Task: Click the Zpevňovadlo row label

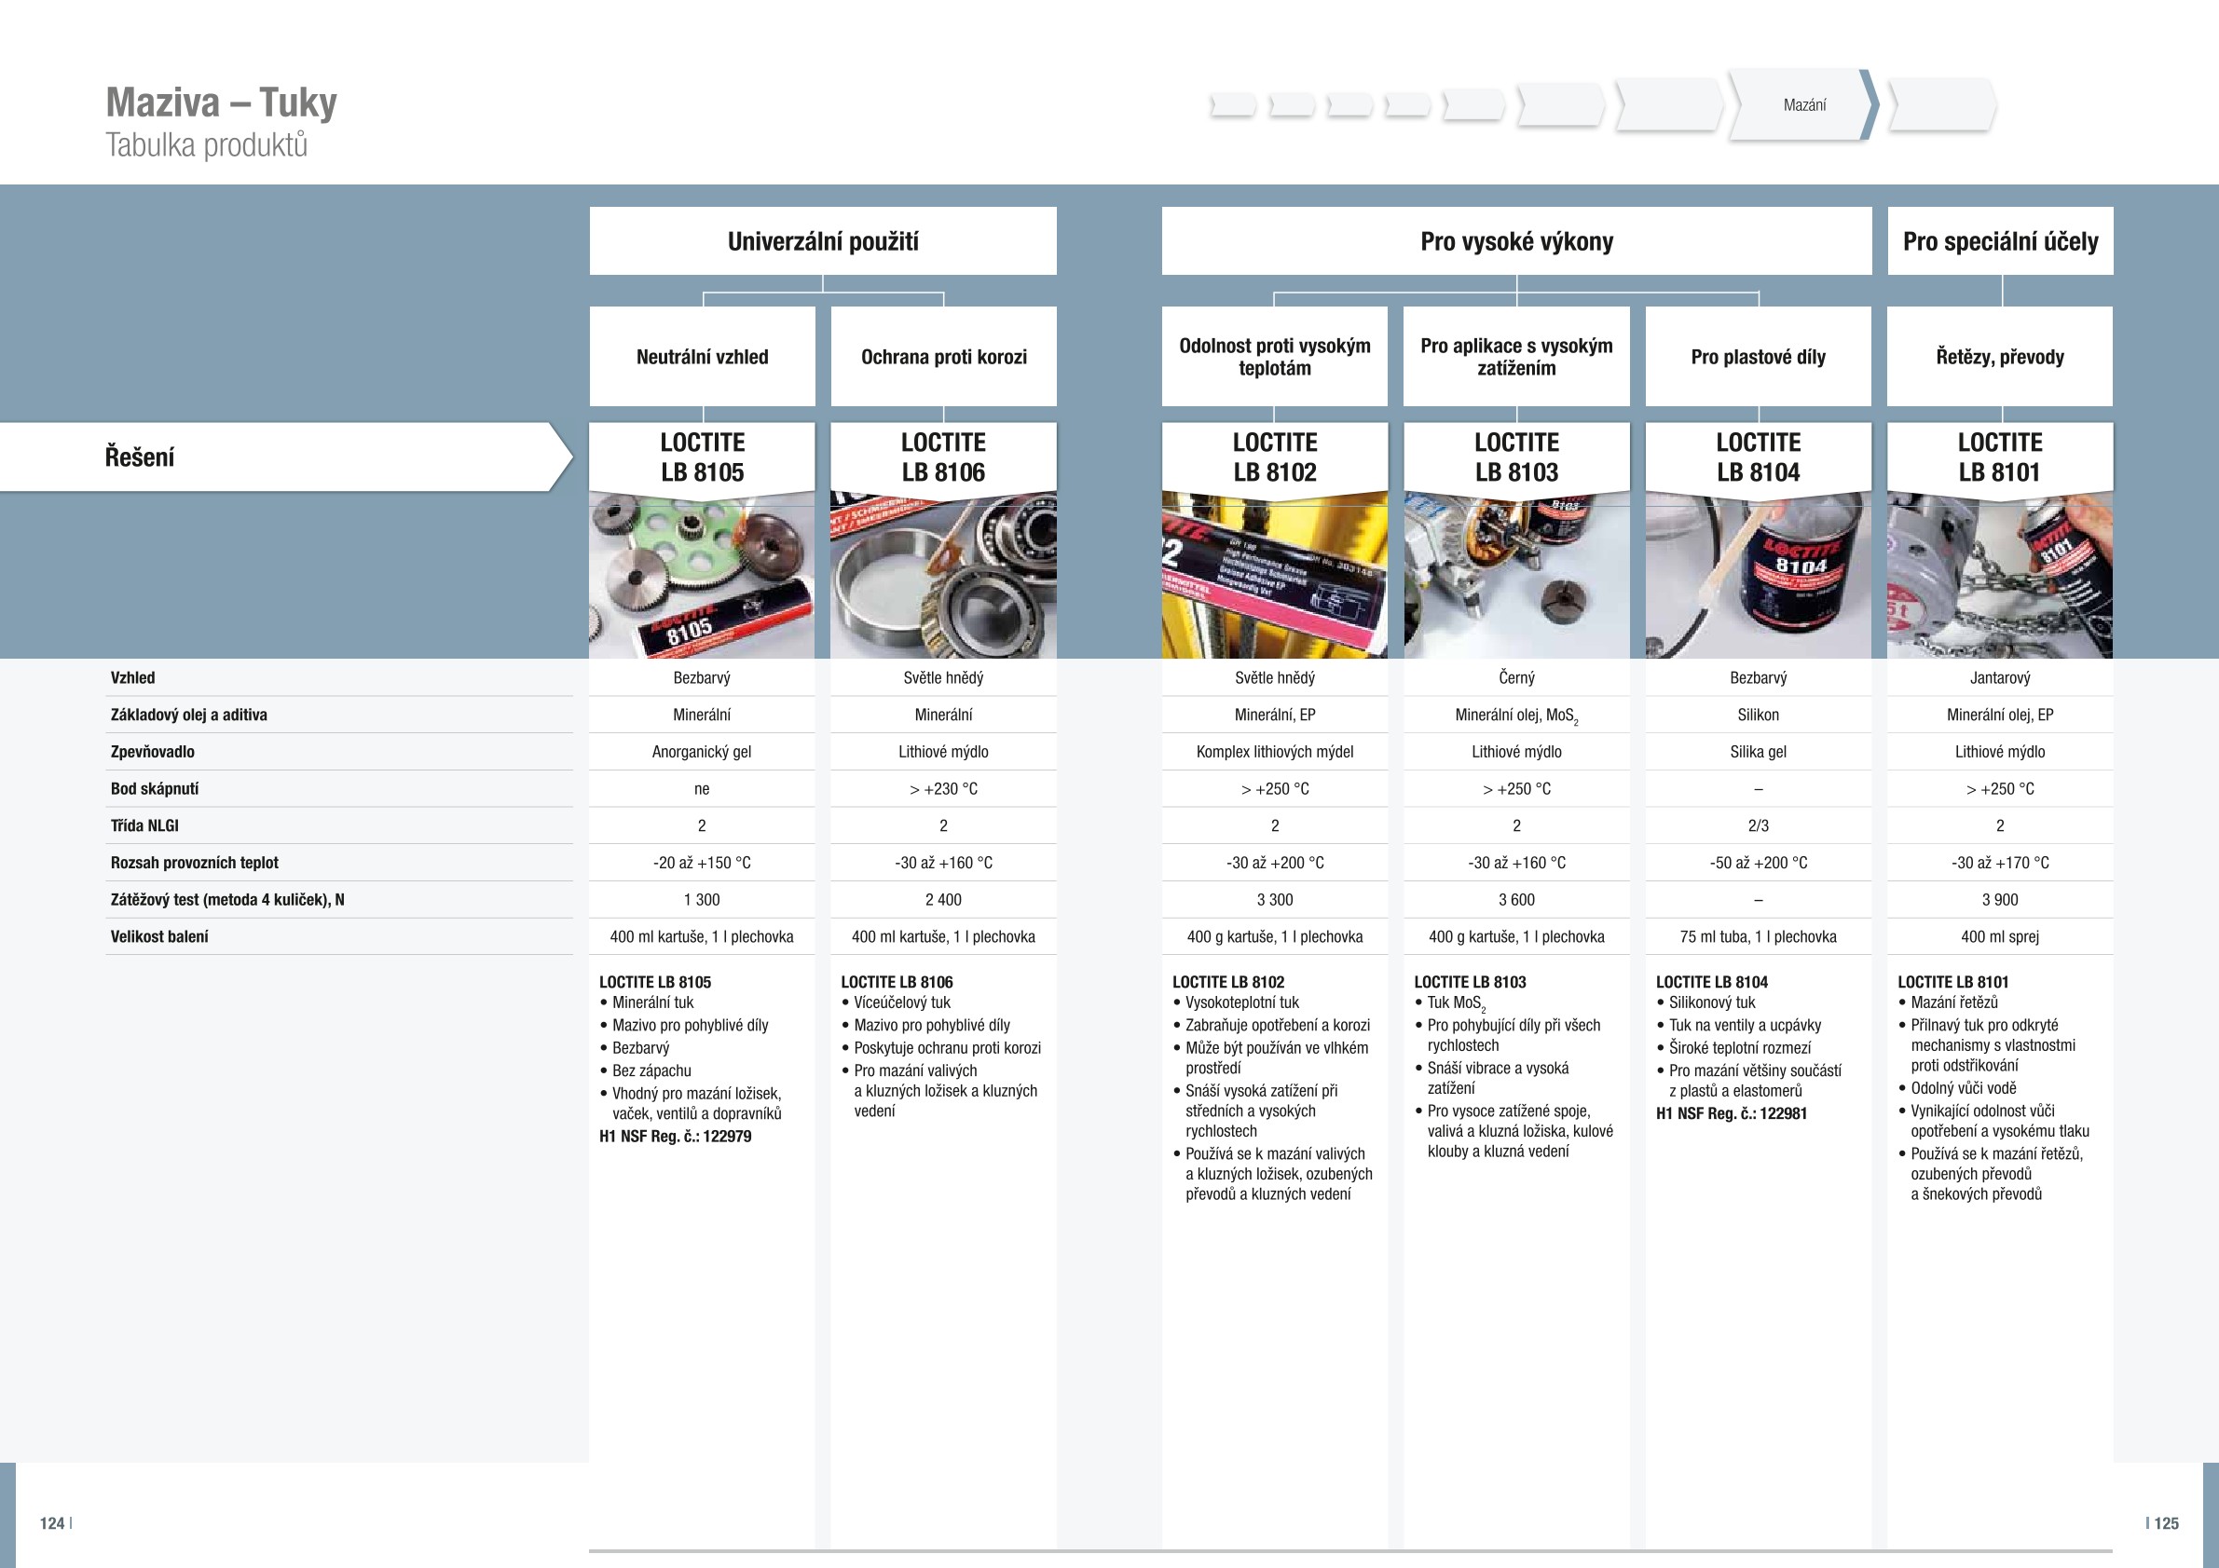Action: (x=152, y=752)
